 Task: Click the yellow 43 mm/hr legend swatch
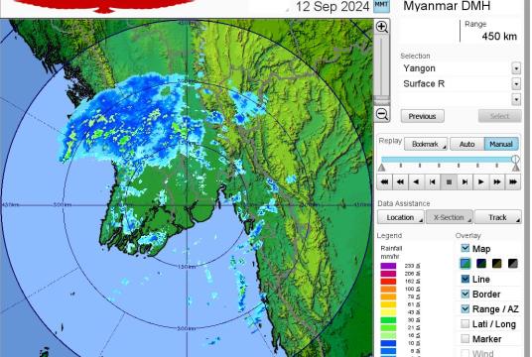click(388, 312)
